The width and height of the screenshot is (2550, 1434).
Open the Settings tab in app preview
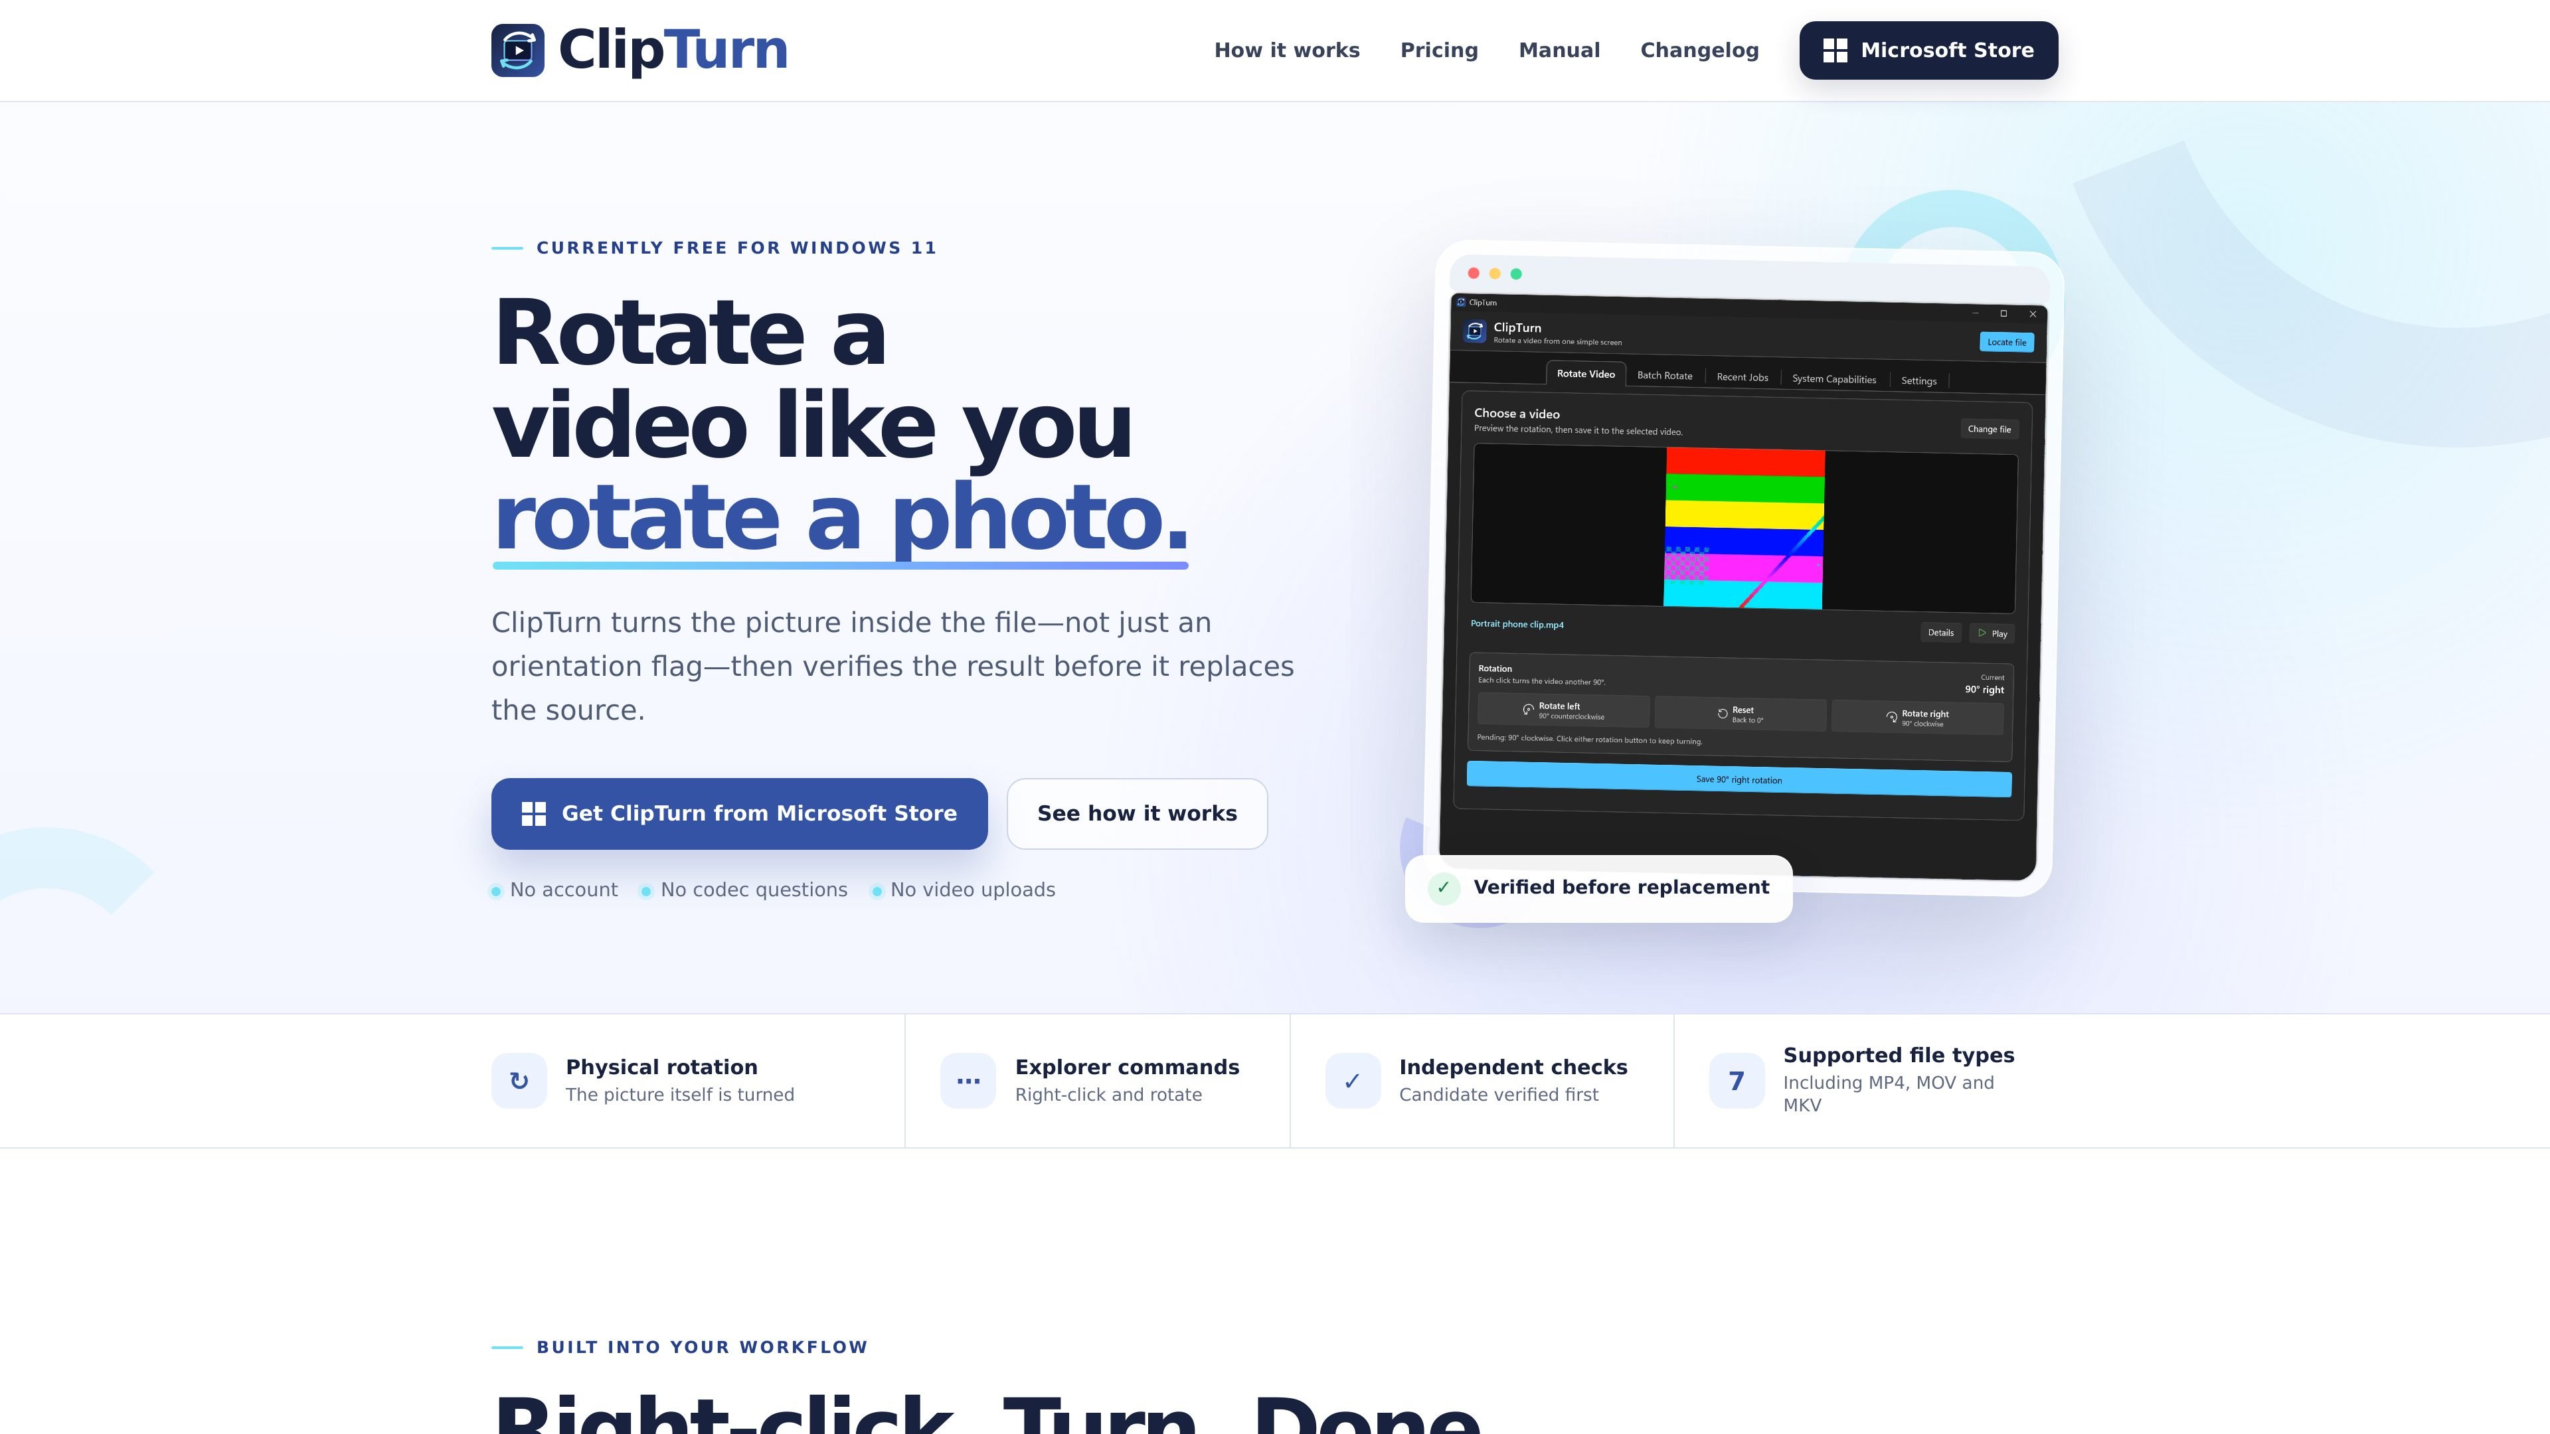[x=1918, y=381]
